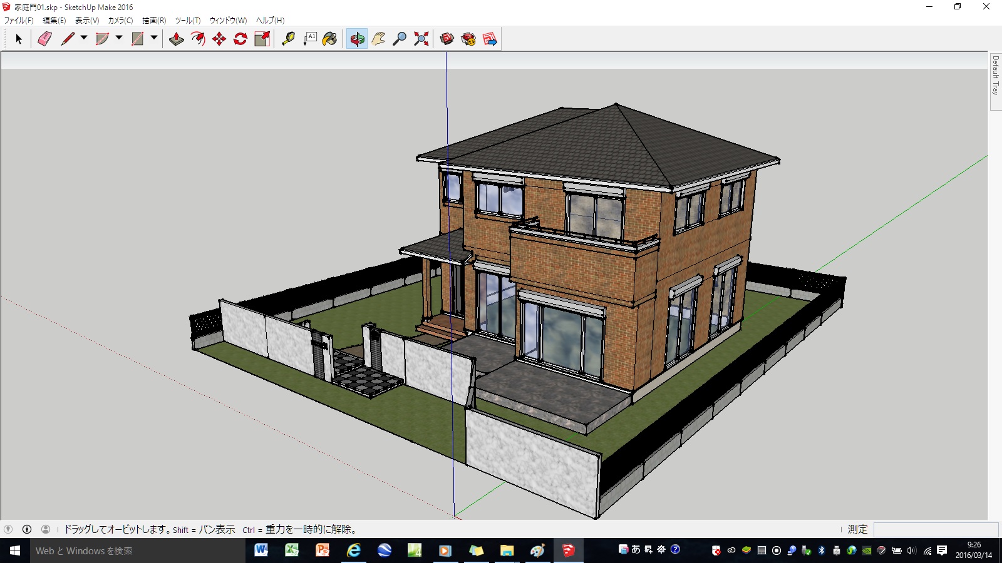This screenshot has width=1002, height=563.
Task: Activate the Push/Pull tool
Action: point(177,39)
